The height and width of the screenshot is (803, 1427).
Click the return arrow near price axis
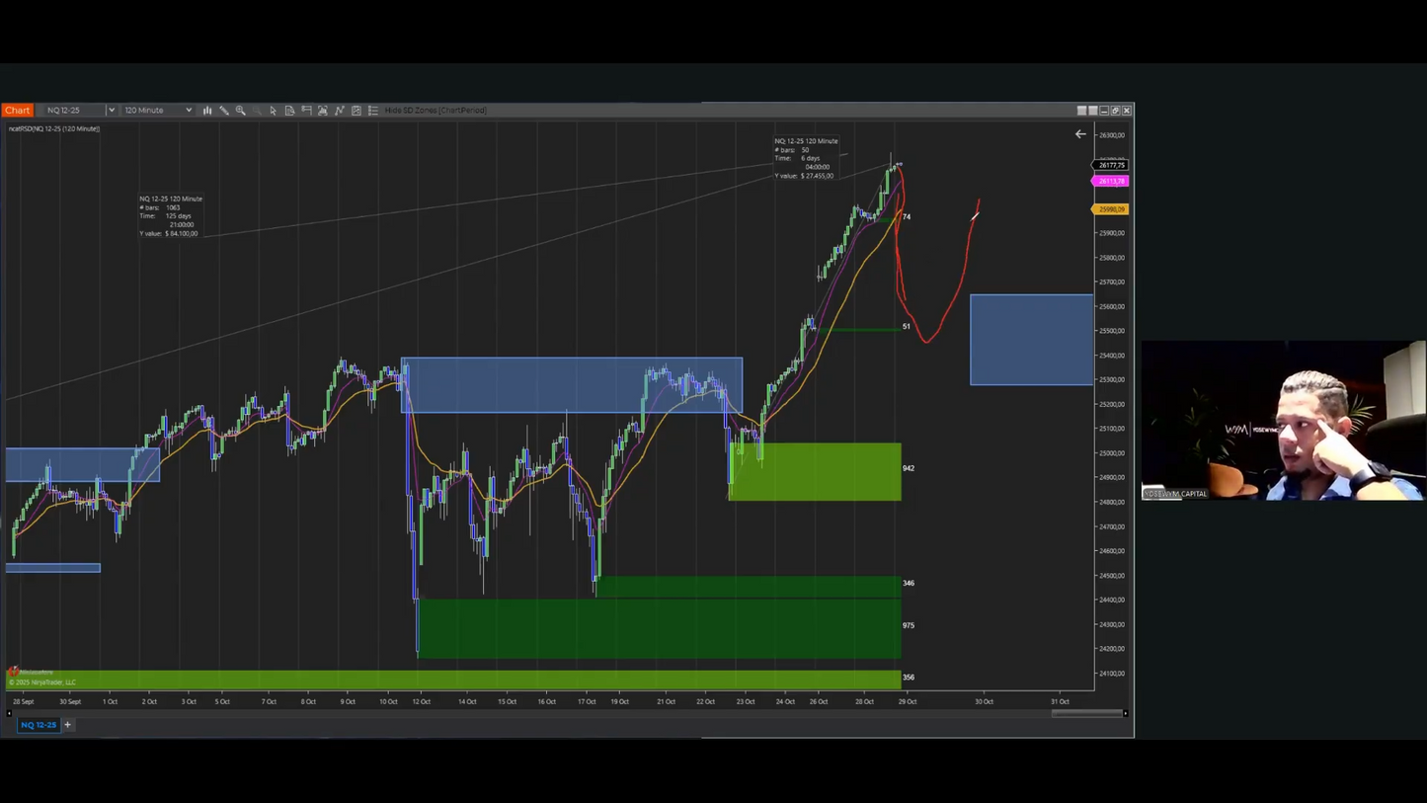[x=1080, y=134]
